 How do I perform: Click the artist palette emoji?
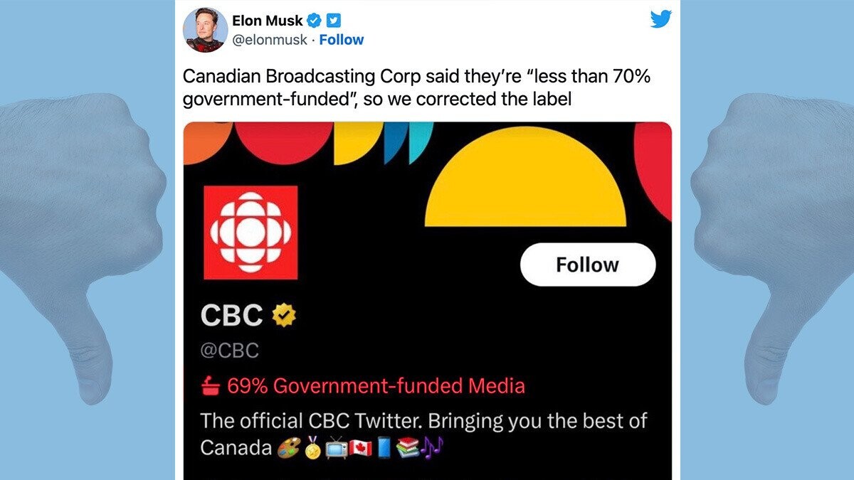(289, 449)
